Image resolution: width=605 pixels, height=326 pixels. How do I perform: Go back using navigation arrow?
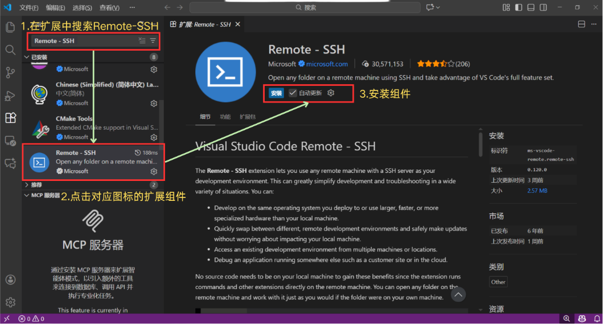pyautogui.click(x=167, y=7)
